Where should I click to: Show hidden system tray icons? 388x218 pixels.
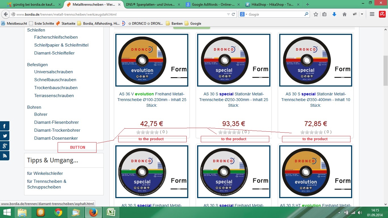[340, 213]
